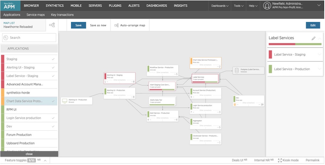This screenshot has width=325, height=165.
Task: Toggle the checkmark on Staging application
Action: pos(53,59)
